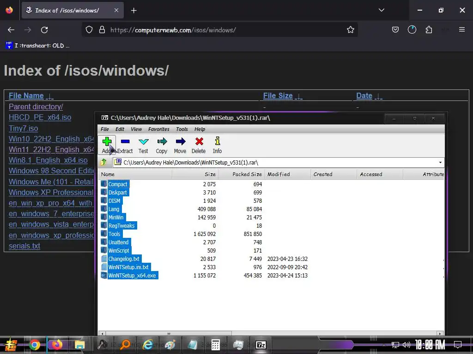Open the Firefox extensions puzzle icon

429,30
